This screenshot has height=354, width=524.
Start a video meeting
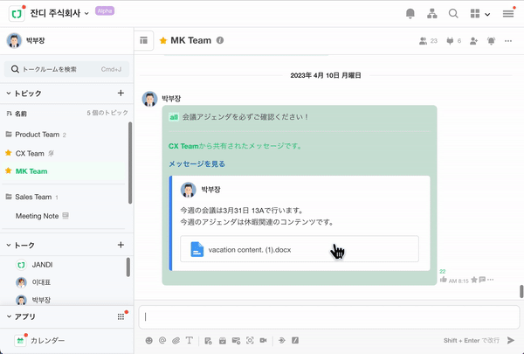tap(264, 341)
